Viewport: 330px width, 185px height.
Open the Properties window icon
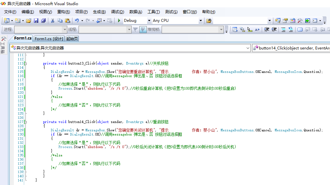[x=285, y=20]
